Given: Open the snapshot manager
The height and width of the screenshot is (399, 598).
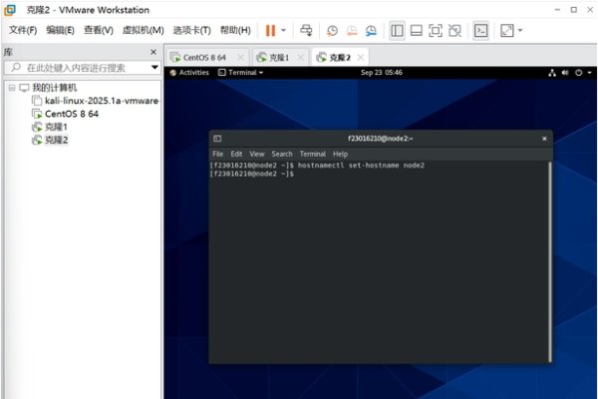Looking at the screenshot, I should point(371,31).
